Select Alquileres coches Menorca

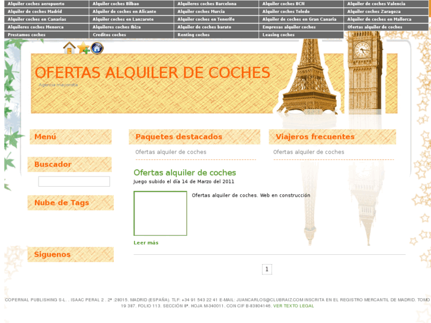[x=46, y=27]
